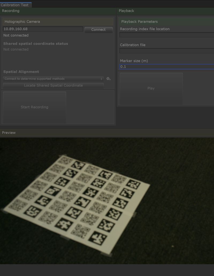This screenshot has height=276, width=214.
Task: Click the Not connected status text
Action: coord(16,35)
